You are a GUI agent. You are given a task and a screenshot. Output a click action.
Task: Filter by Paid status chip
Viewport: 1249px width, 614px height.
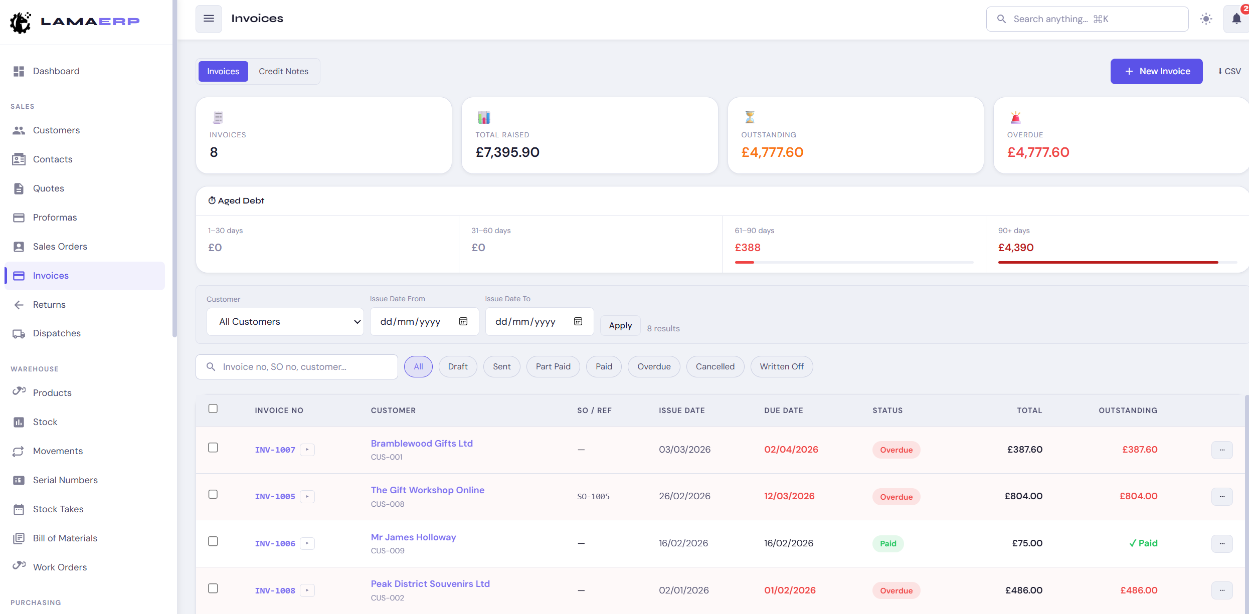point(604,366)
